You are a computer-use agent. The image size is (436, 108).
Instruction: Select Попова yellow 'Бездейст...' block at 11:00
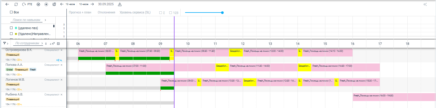pyautogui.click(x=222, y=68)
